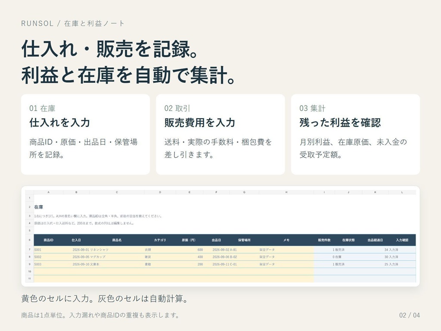This screenshot has height=331, width=441.
Task: Select row number 10 in the sheet
Action: click(30, 272)
